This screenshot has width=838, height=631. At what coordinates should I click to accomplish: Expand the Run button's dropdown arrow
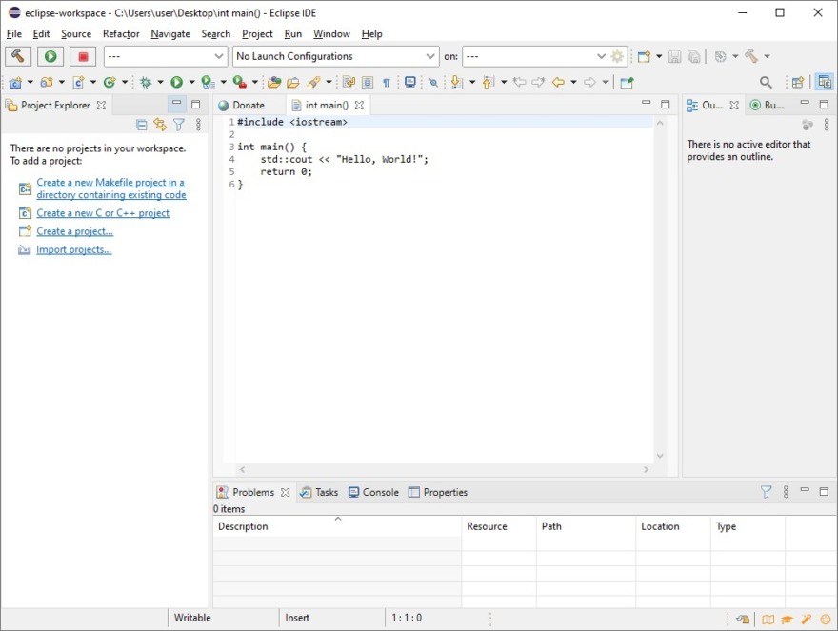(193, 82)
